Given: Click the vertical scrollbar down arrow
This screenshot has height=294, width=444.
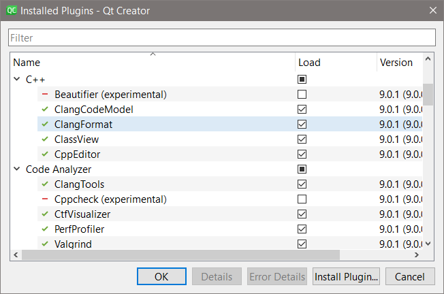Looking at the screenshot, I should click(428, 244).
